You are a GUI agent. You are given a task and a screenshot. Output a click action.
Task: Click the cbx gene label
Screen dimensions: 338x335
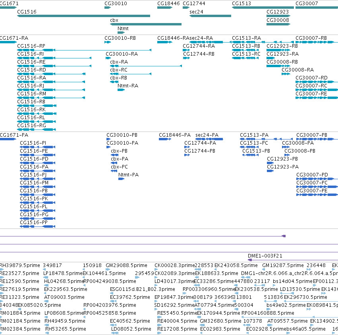[114, 20]
